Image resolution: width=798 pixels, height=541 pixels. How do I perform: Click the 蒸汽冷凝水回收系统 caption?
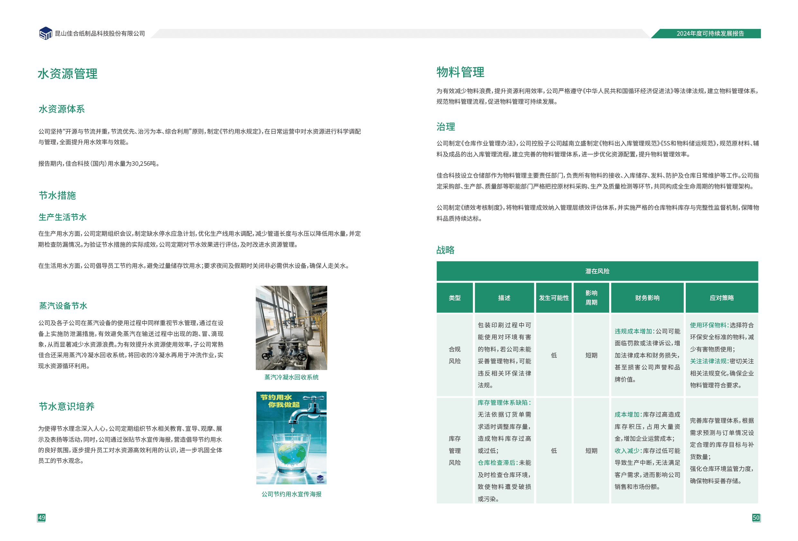(291, 377)
